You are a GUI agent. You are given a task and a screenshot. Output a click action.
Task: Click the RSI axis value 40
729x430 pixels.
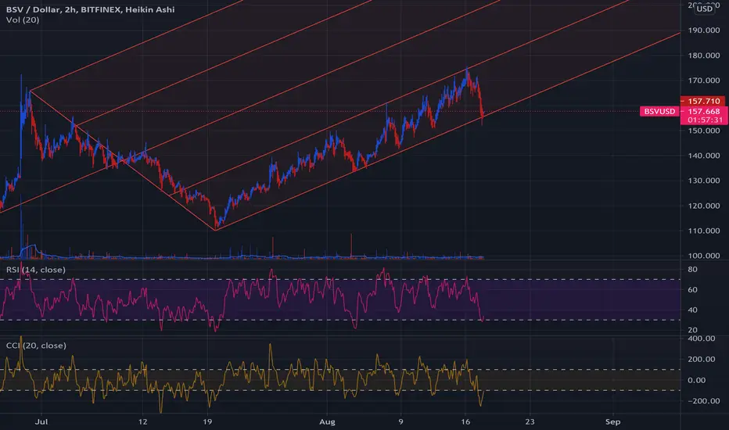tap(692, 310)
